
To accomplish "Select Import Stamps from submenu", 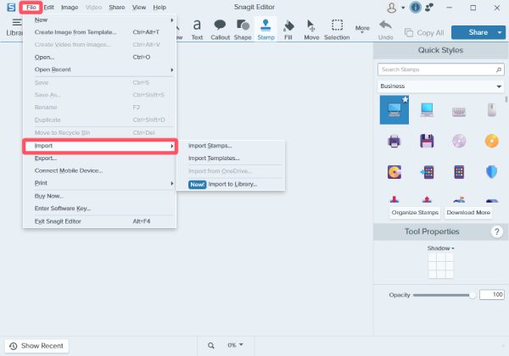I will 231,146.
